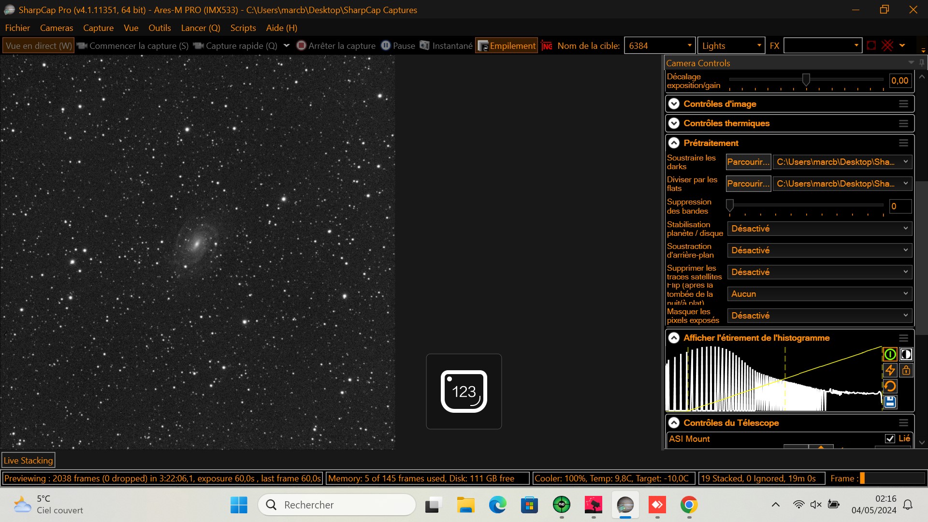Image resolution: width=928 pixels, height=522 pixels.
Task: Click Parcourir to choose darks file
Action: (x=748, y=162)
